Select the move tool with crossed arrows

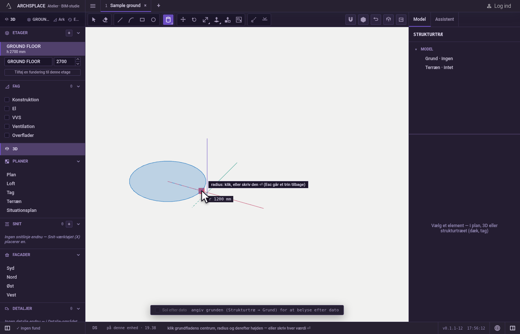tap(183, 20)
